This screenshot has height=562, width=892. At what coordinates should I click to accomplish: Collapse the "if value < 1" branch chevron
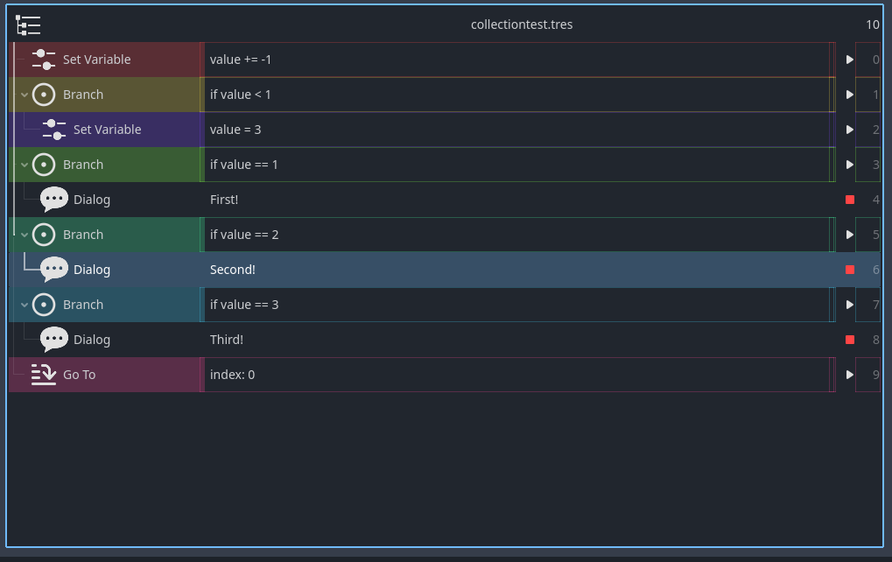click(24, 94)
